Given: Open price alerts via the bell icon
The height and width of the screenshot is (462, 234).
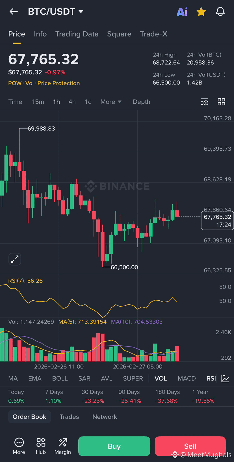Looking at the screenshot, I should point(220,12).
